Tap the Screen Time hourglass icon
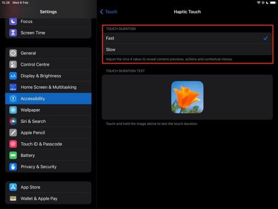 pyautogui.click(x=13, y=33)
